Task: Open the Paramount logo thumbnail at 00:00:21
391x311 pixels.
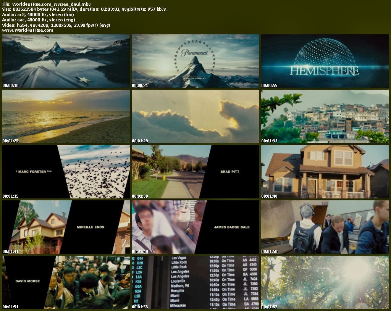Action: pyautogui.click(x=195, y=61)
